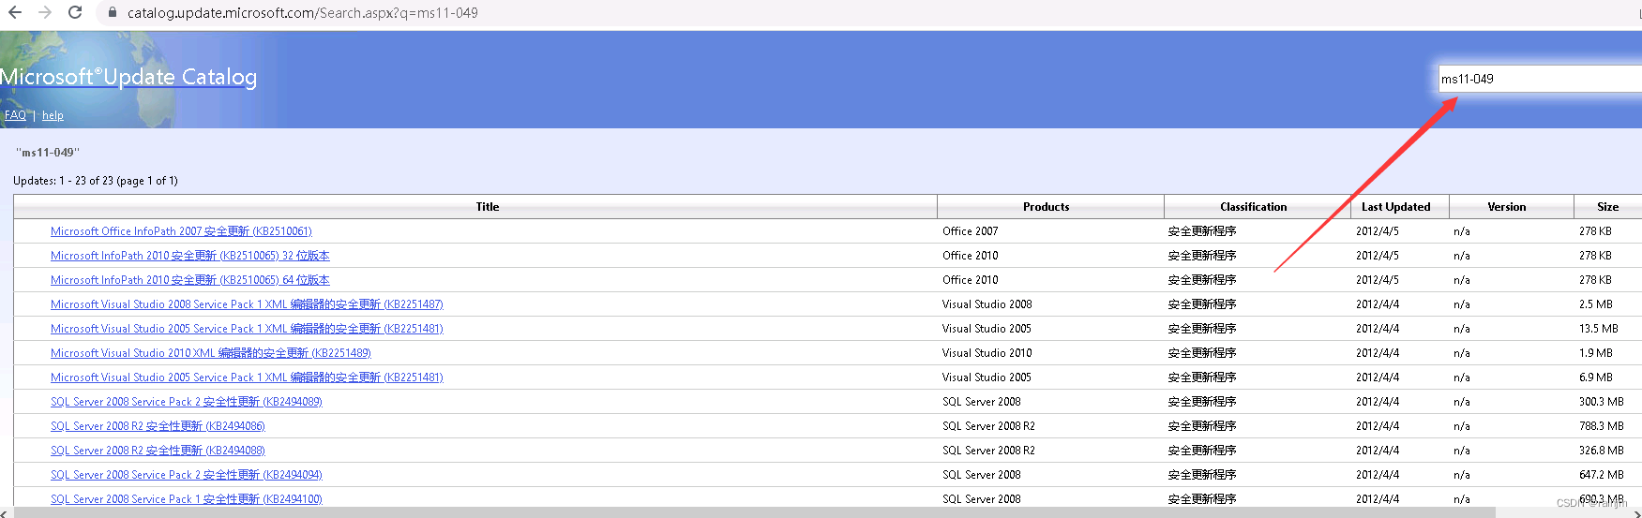Click the "Updates: 1 - 23 of 23" text
The width and height of the screenshot is (1642, 518).
coord(96,181)
